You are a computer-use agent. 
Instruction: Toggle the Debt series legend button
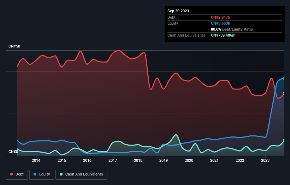(x=17, y=174)
